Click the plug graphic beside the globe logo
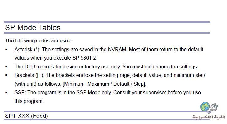The image size is (227, 124). point(213,108)
